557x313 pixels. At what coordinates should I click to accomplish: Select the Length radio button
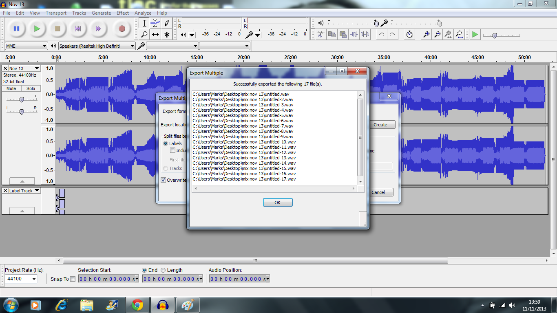[163, 270]
